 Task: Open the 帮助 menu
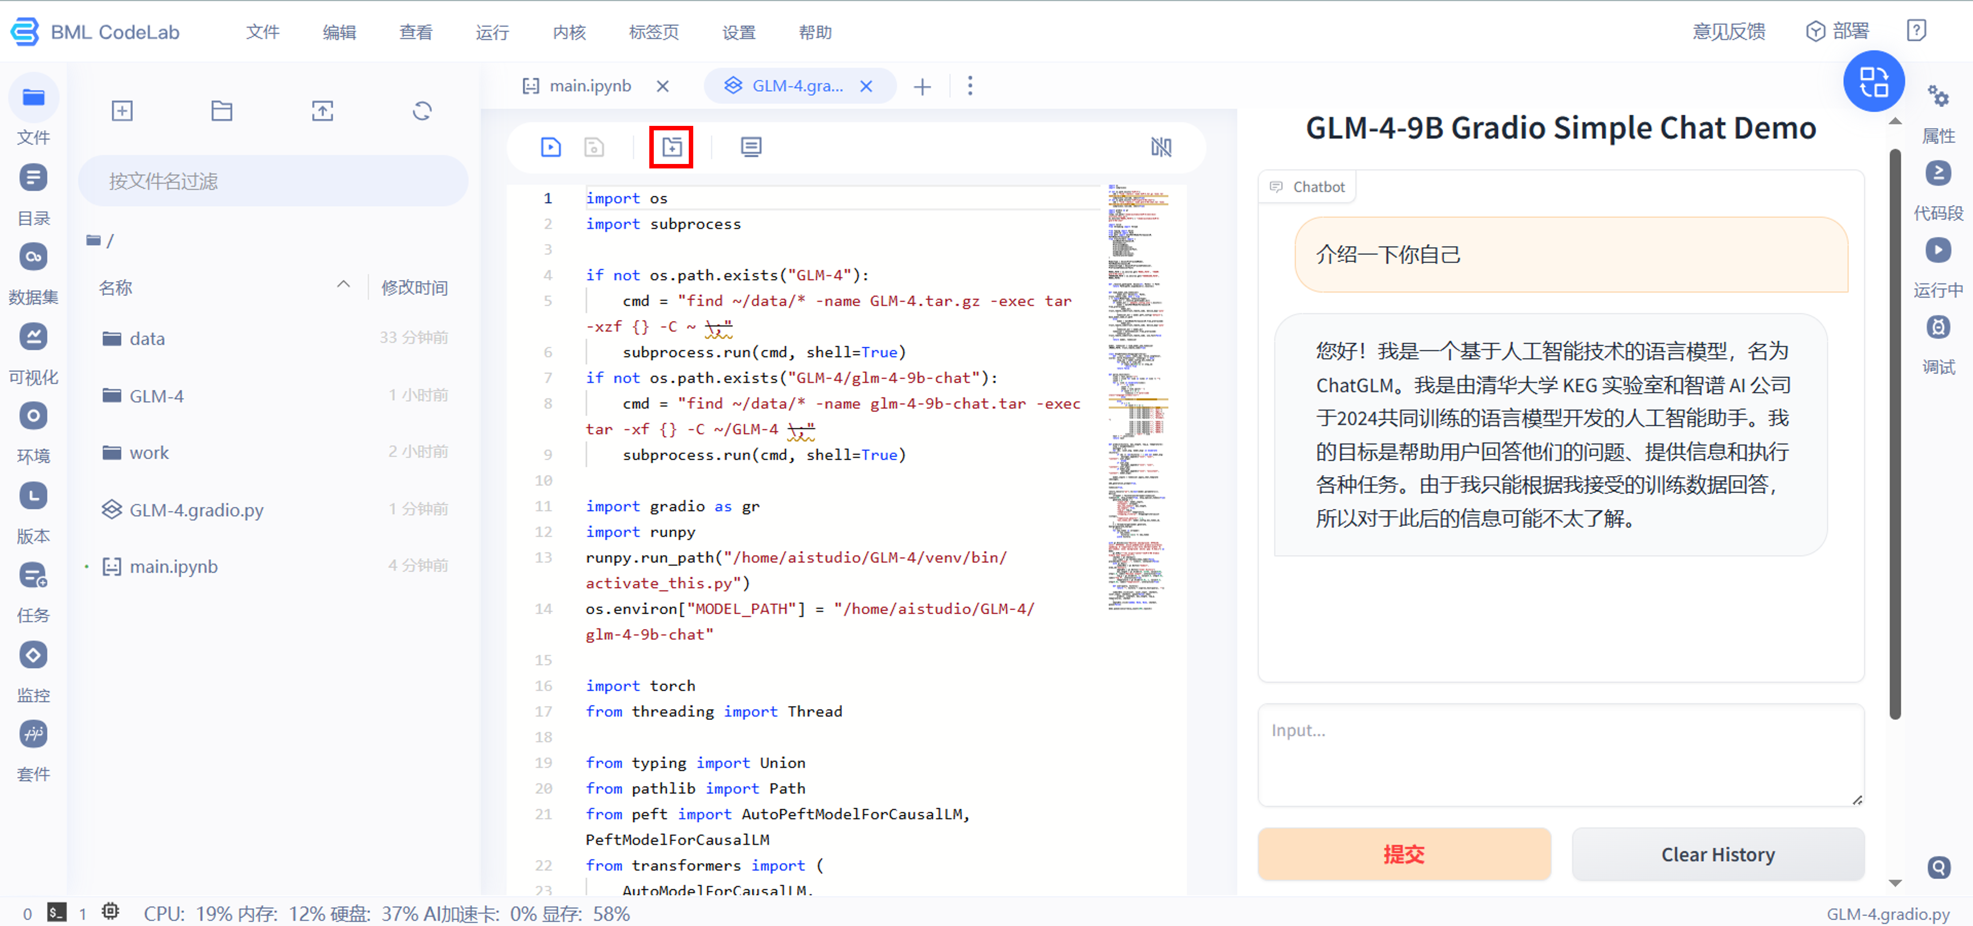pyautogui.click(x=815, y=32)
